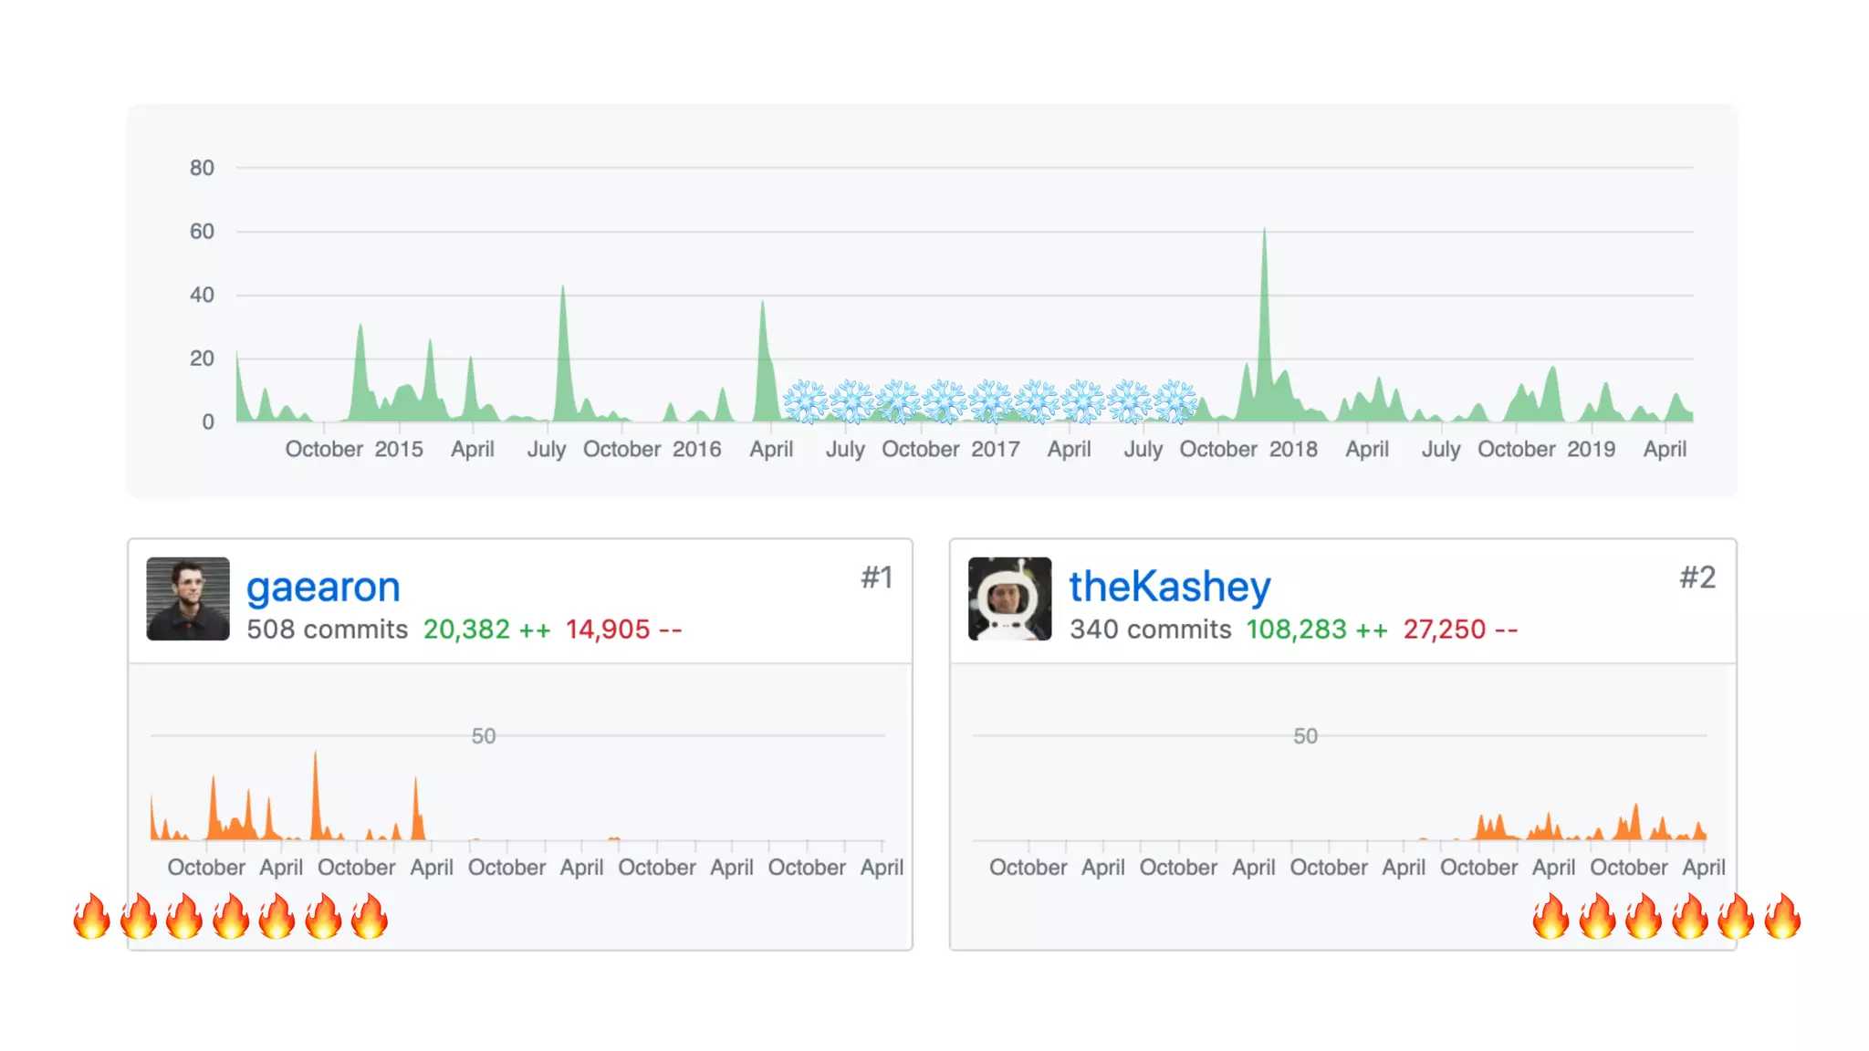The width and height of the screenshot is (1869, 1051).
Task: Click the 50 gridline label in theKashey's chart
Action: click(x=1305, y=736)
